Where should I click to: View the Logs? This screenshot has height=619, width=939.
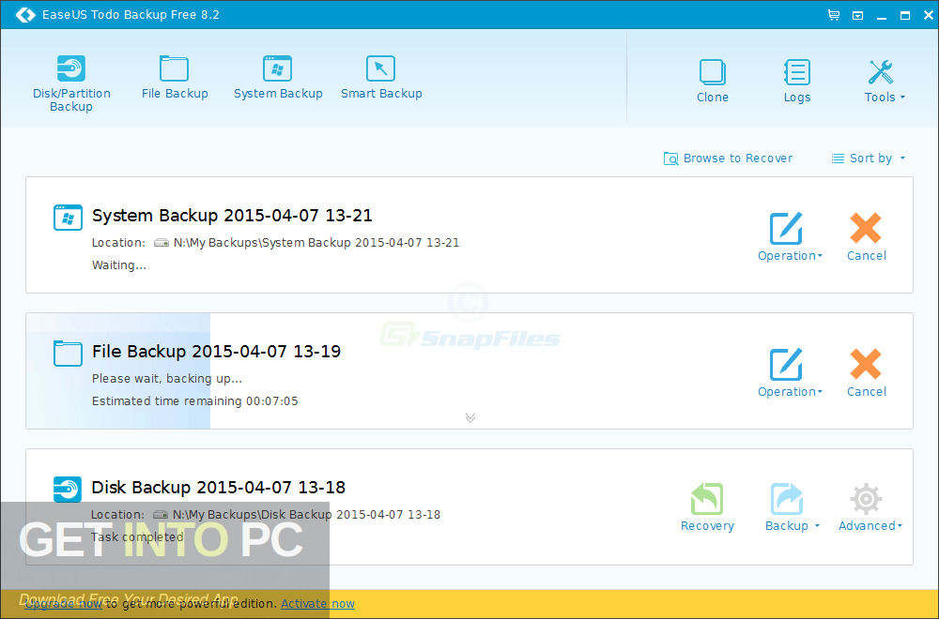[797, 81]
